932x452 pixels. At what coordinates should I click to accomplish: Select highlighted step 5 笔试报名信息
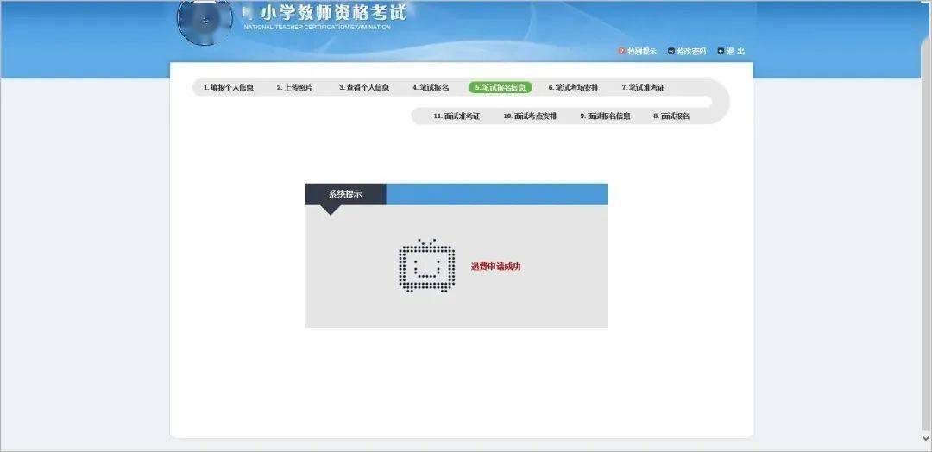[501, 87]
